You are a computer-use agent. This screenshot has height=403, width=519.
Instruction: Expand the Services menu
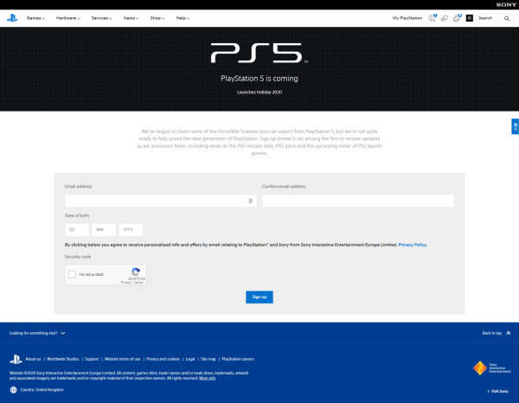(102, 18)
